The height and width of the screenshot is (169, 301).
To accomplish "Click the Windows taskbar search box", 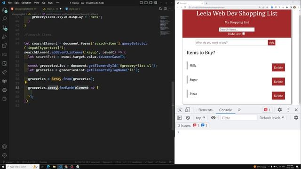I will [23, 167].
